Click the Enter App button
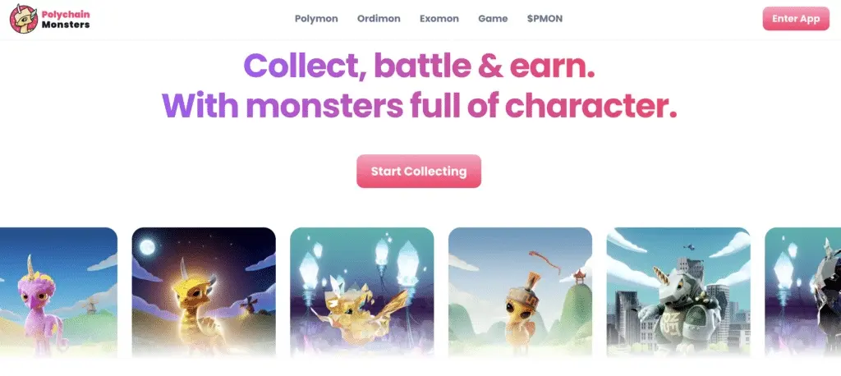 point(796,19)
